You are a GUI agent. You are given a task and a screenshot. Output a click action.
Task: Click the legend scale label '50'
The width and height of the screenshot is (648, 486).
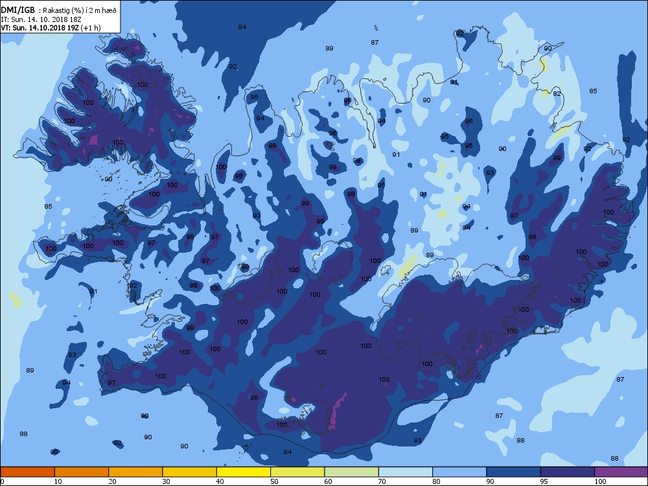274,481
